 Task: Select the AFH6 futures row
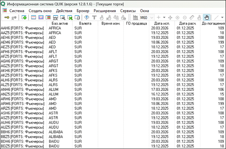coord(22,51)
